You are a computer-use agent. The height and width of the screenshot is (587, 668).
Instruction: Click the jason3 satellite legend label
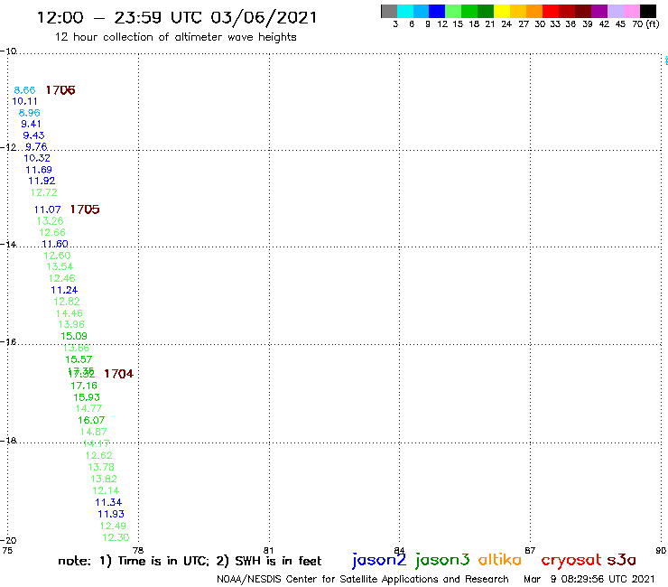coord(442,560)
